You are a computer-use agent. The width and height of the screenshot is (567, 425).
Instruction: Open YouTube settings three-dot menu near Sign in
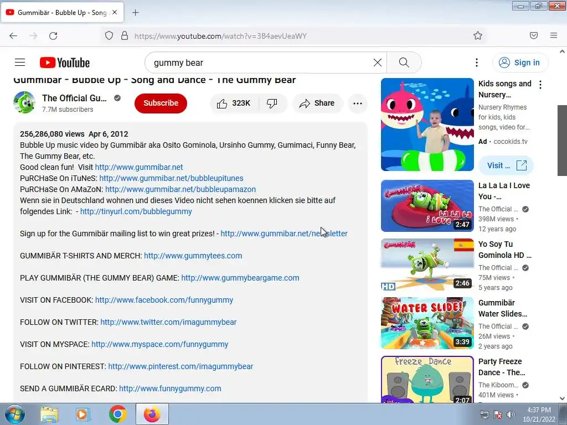coord(477,63)
